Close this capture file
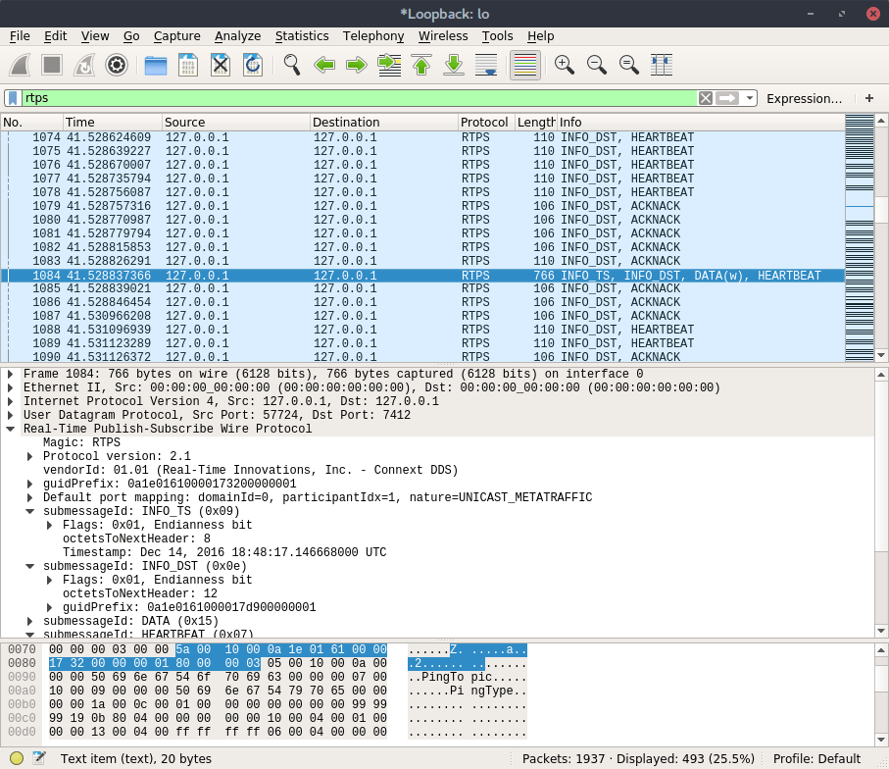The width and height of the screenshot is (889, 769). pyautogui.click(x=220, y=65)
